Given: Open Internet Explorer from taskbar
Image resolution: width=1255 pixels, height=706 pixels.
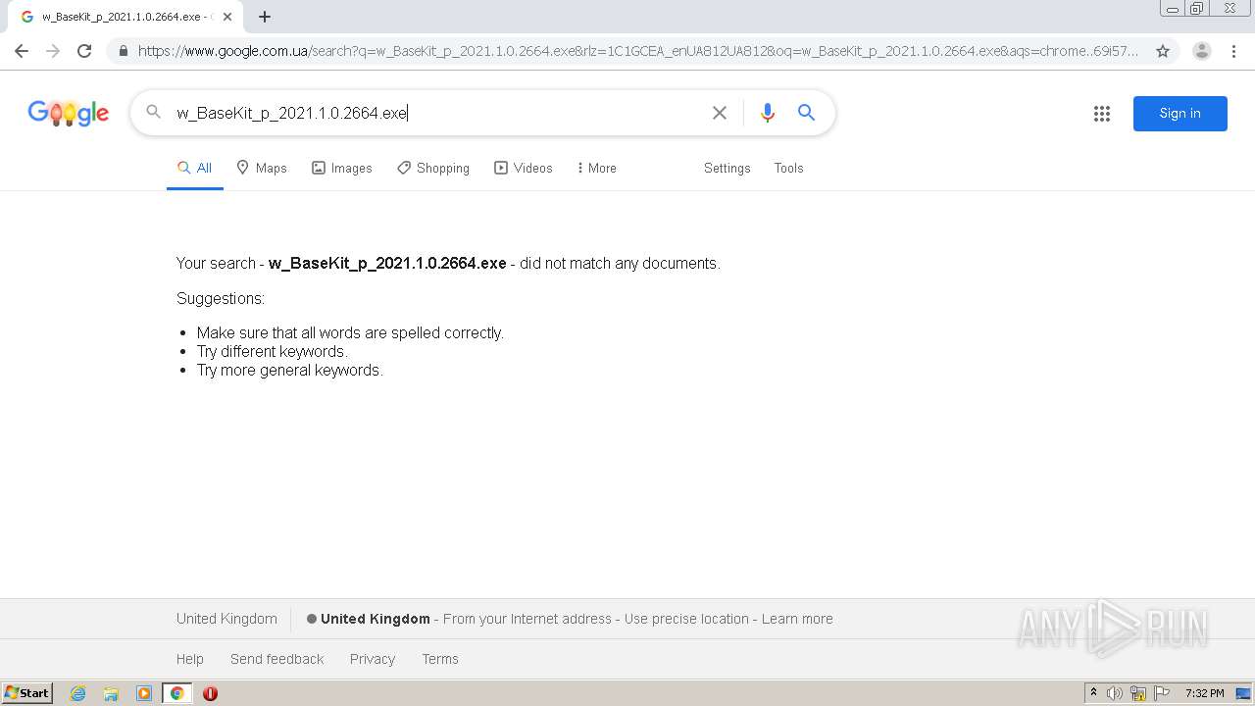Looking at the screenshot, I should (x=78, y=693).
